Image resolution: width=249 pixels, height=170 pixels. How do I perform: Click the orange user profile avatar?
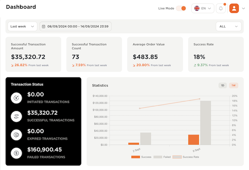(x=234, y=8)
